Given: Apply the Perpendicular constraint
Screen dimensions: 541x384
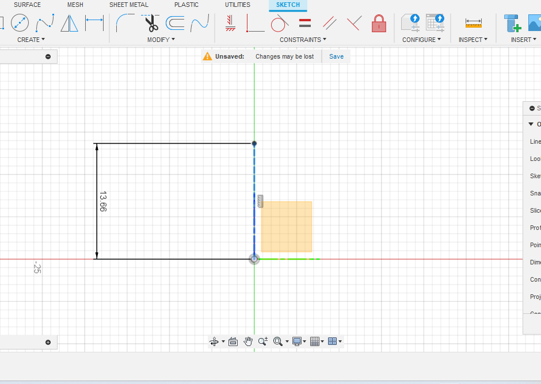Looking at the screenshot, I should tap(355, 23).
